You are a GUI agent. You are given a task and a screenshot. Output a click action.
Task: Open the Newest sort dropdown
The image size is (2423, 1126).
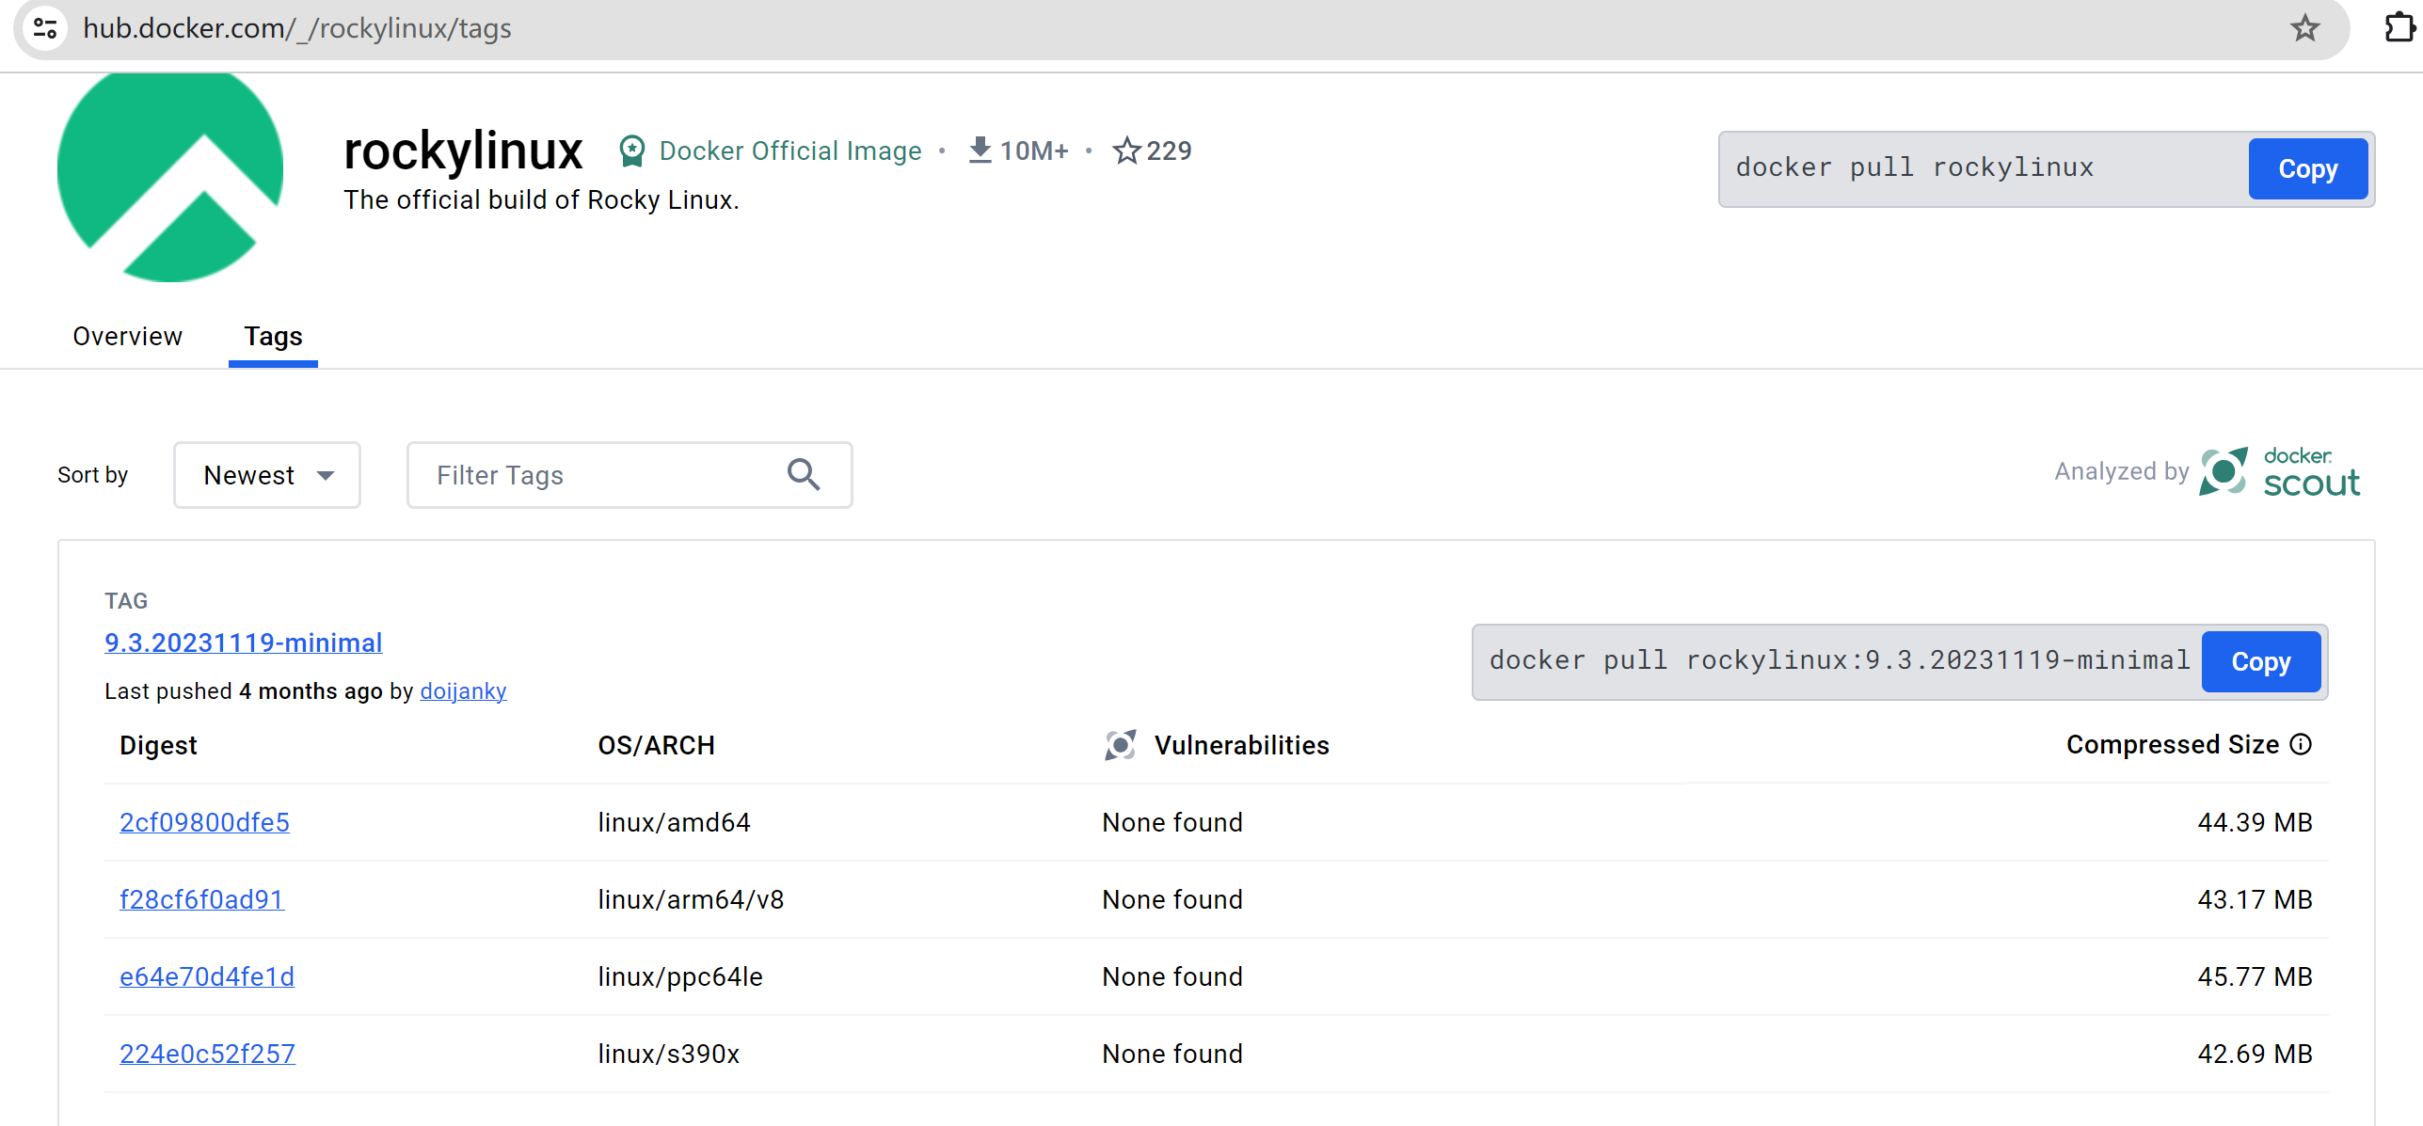[267, 475]
